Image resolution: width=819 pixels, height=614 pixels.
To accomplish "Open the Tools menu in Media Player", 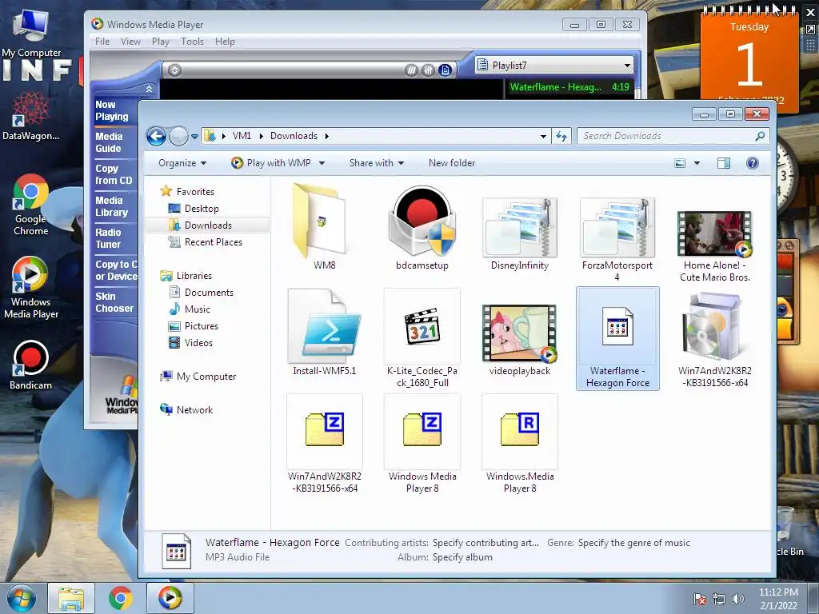I will point(192,42).
